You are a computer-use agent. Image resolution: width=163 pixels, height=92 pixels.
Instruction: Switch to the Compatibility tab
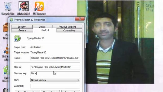[x=69, y=30]
